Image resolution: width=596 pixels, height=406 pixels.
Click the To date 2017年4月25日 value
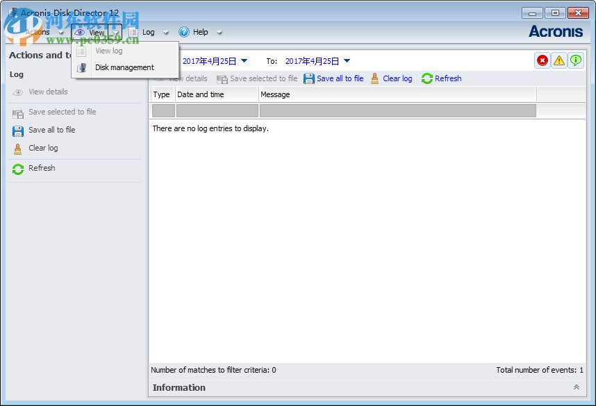coord(312,61)
